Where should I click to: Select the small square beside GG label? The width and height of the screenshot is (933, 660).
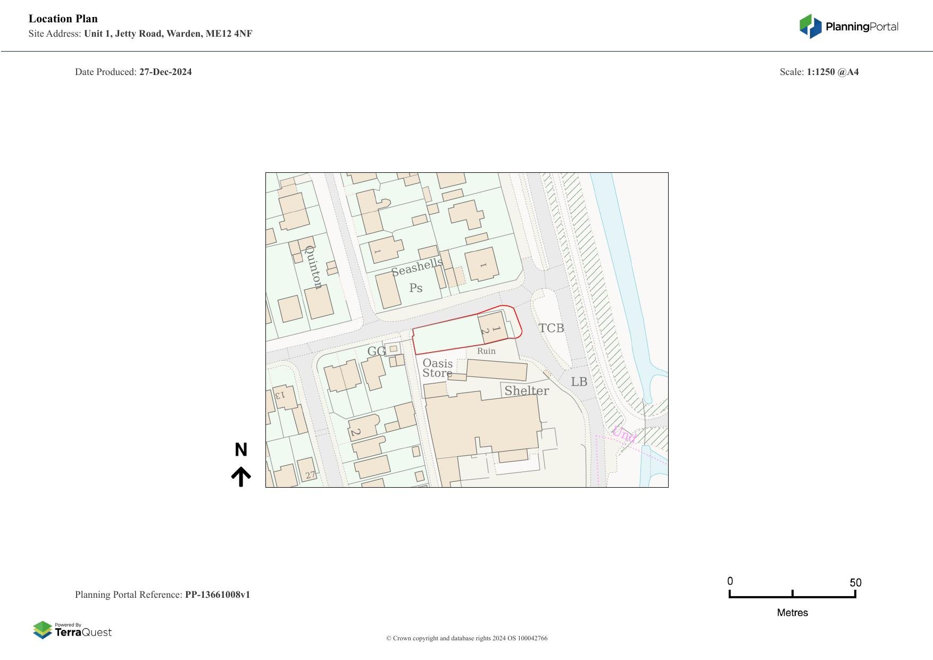pyautogui.click(x=393, y=349)
